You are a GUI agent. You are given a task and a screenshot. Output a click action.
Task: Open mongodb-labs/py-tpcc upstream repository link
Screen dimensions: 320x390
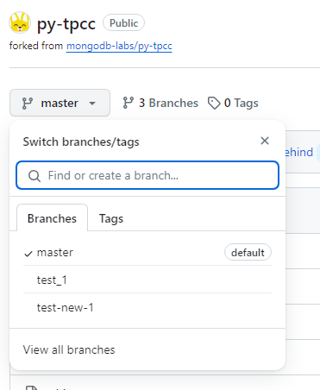click(x=119, y=46)
